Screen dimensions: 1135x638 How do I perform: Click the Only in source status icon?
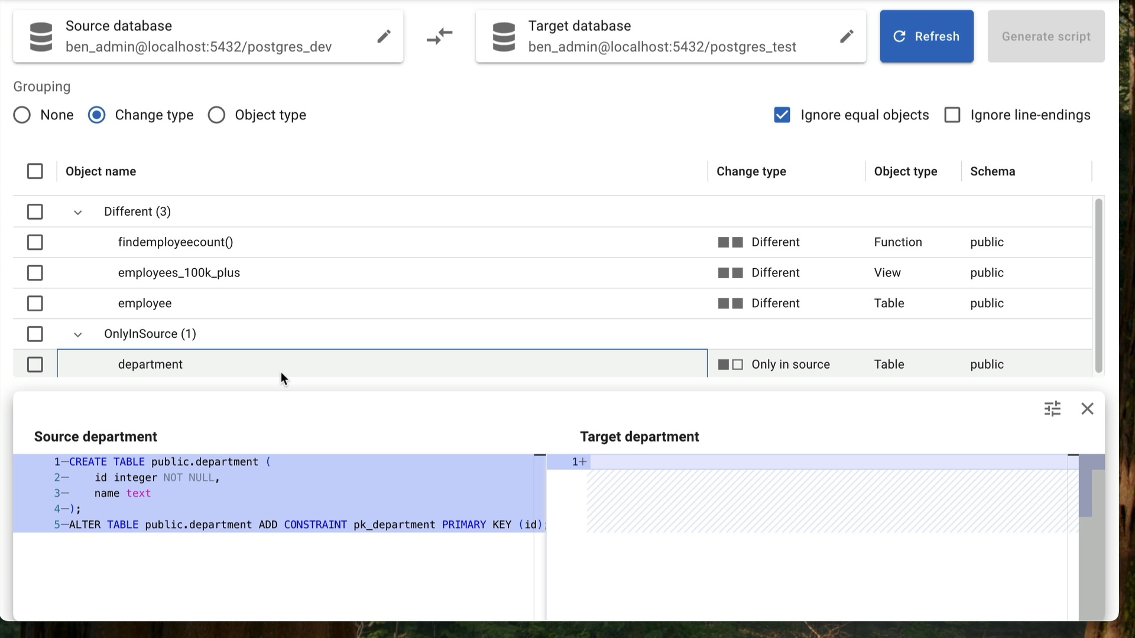[730, 364]
